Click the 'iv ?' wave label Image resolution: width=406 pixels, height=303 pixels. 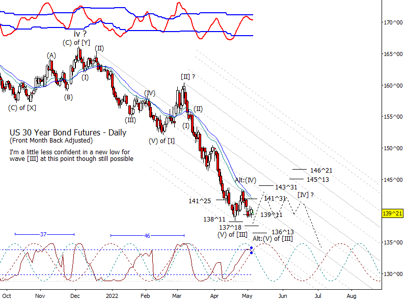[80, 34]
